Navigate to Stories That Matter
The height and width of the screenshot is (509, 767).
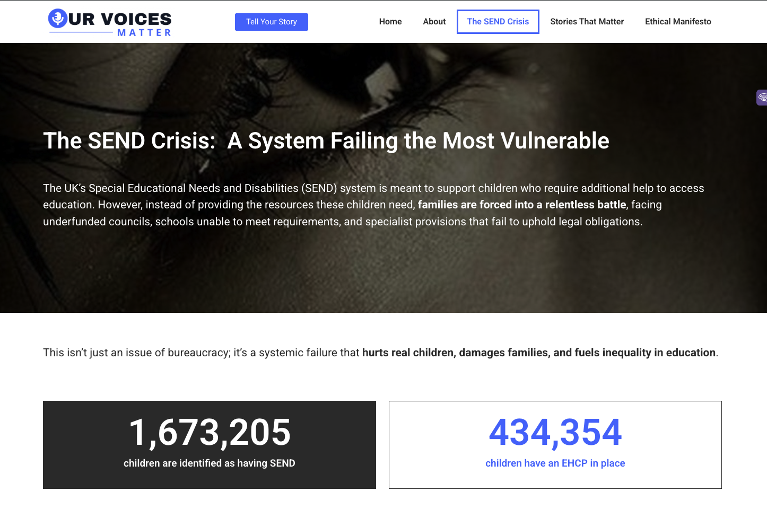click(x=587, y=22)
